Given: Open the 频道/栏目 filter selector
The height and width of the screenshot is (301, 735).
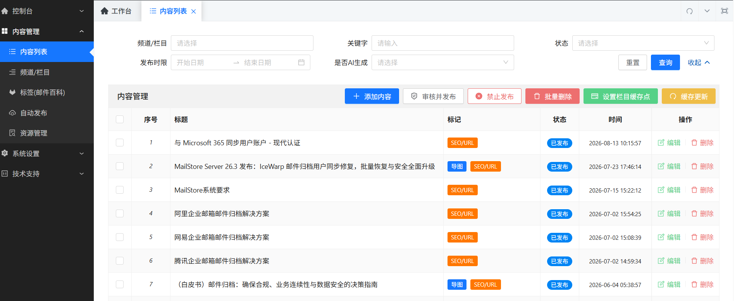Looking at the screenshot, I should pos(242,43).
